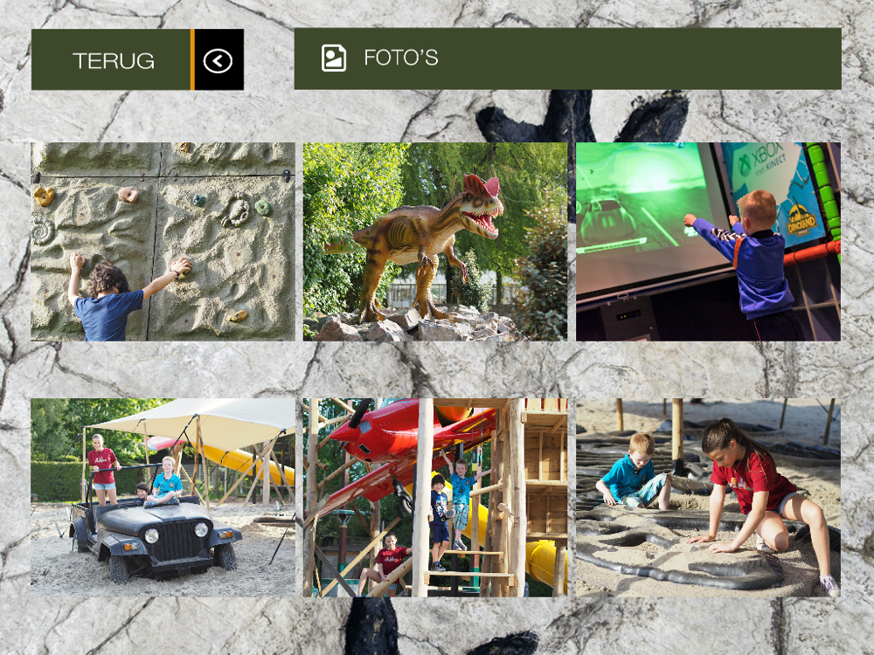Click the dinosaur's head in the photo
Viewport: 874px width, 655px height.
point(481,207)
